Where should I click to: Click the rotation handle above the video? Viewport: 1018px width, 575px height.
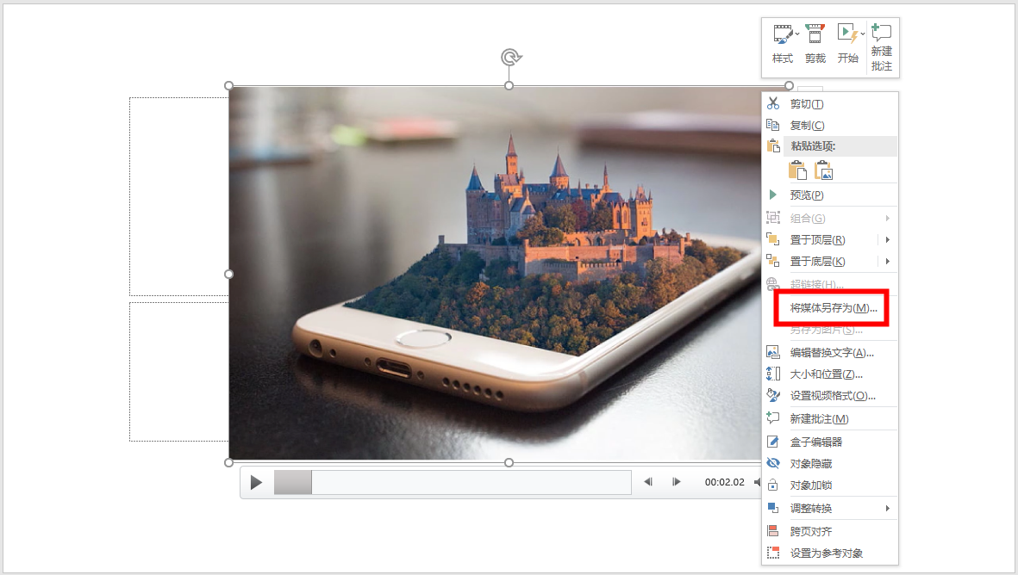[x=511, y=58]
